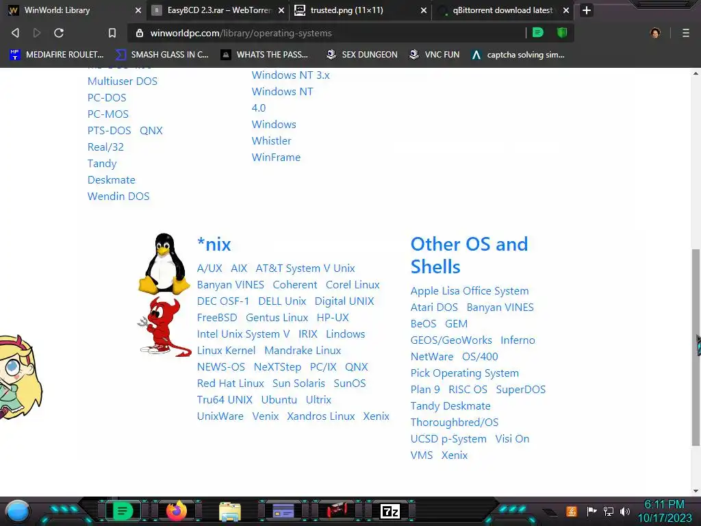Screen dimensions: 701x526
Task: Click the vertical scrollbar thumb
Action: tap(696, 347)
